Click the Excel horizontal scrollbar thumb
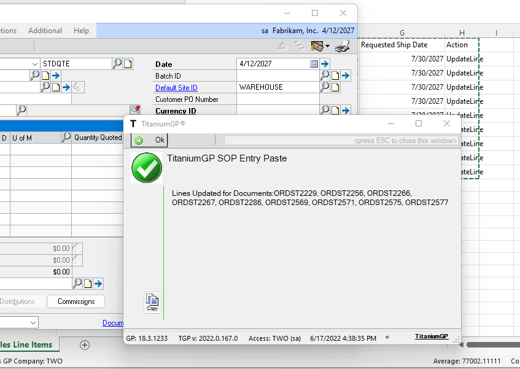The height and width of the screenshot is (369, 520). [493, 345]
